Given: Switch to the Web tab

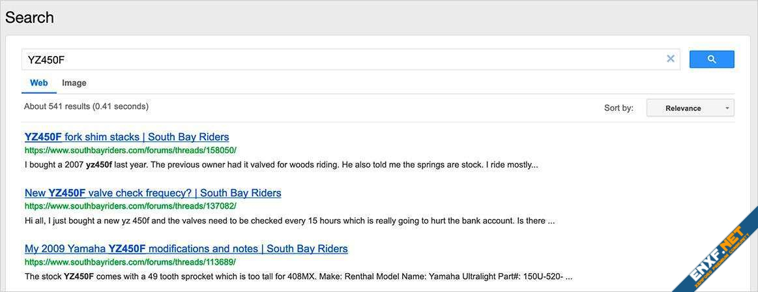Looking at the screenshot, I should 39,83.
